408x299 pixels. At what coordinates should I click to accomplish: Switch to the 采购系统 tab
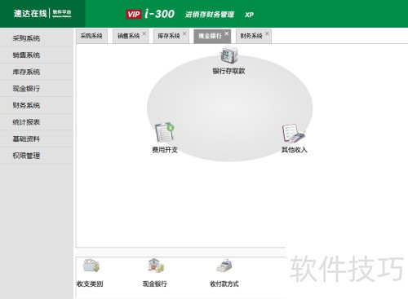pos(91,36)
